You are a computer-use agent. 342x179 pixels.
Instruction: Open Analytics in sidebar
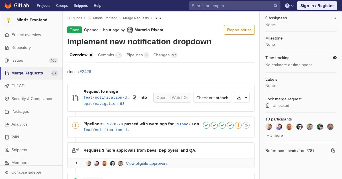coord(31,124)
